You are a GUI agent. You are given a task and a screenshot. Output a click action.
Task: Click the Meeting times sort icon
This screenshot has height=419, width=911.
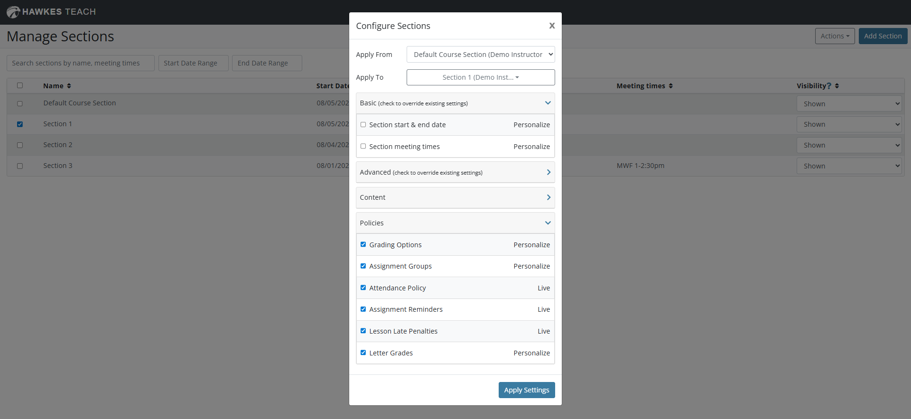pos(671,86)
